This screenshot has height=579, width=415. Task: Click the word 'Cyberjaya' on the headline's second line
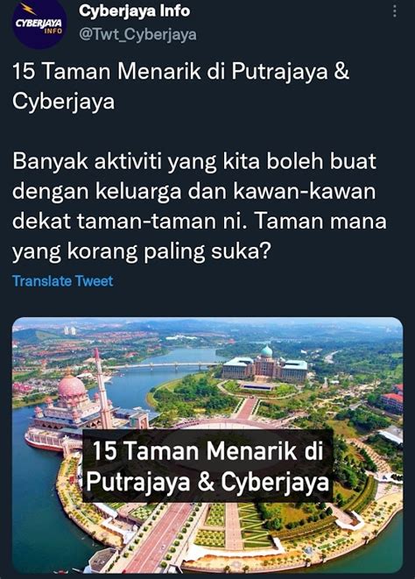click(x=64, y=102)
